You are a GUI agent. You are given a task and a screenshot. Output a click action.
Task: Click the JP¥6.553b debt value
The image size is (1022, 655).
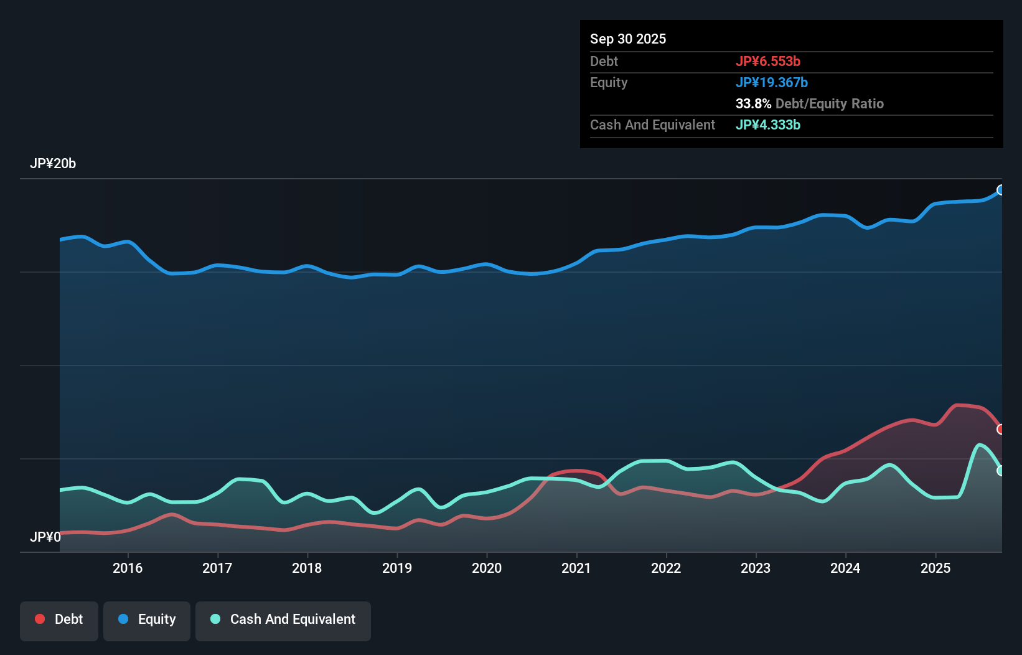[x=768, y=61]
